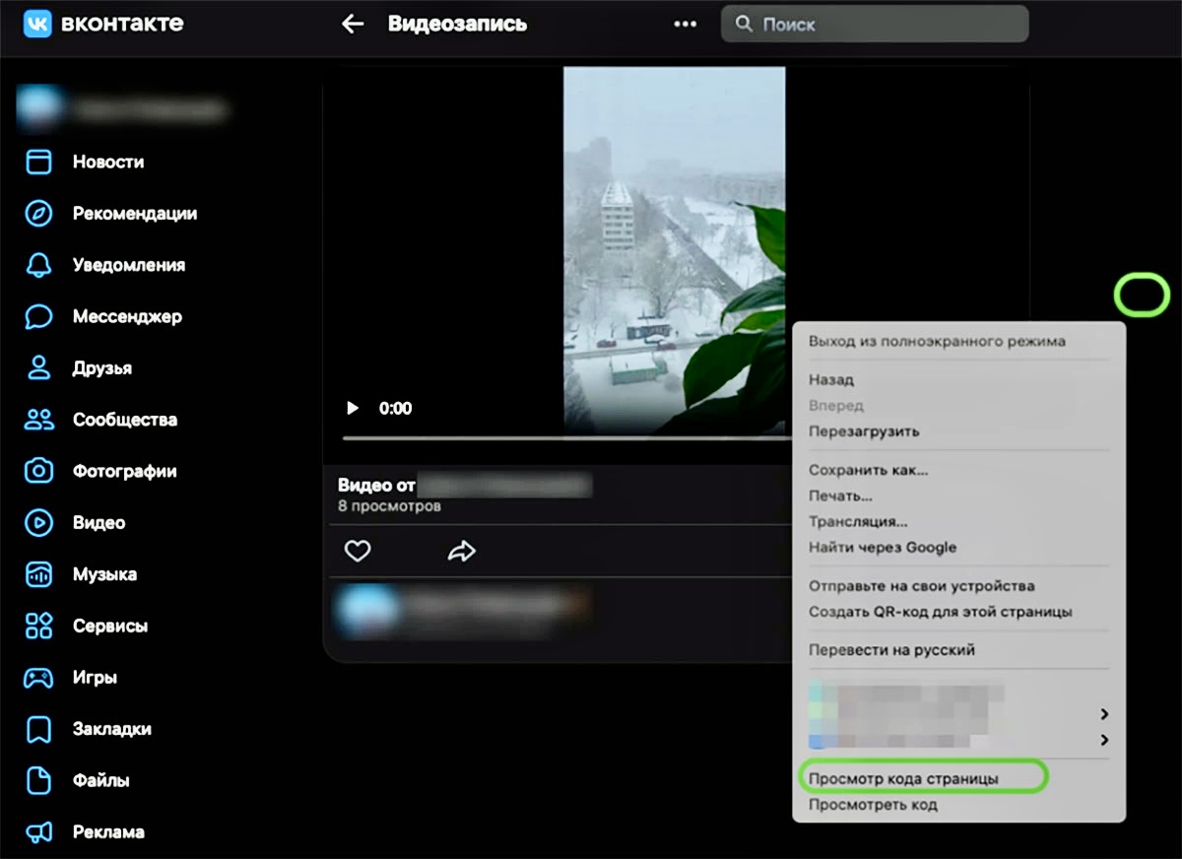Share the video using arrow icon
1182x859 pixels.
coord(461,551)
